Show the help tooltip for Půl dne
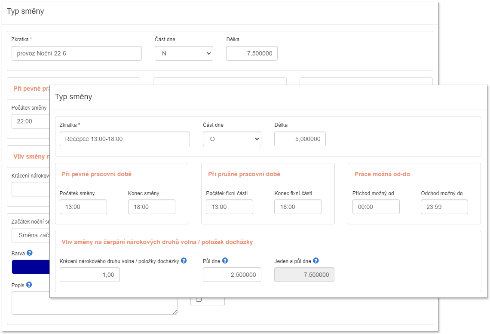490x334 pixels. 225,260
